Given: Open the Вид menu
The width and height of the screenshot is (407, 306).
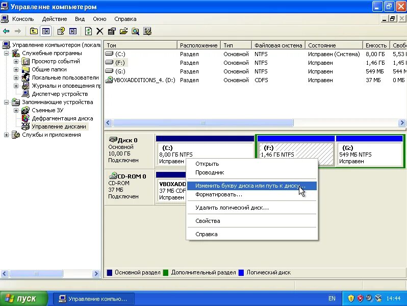Looking at the screenshot, I should tap(80, 19).
